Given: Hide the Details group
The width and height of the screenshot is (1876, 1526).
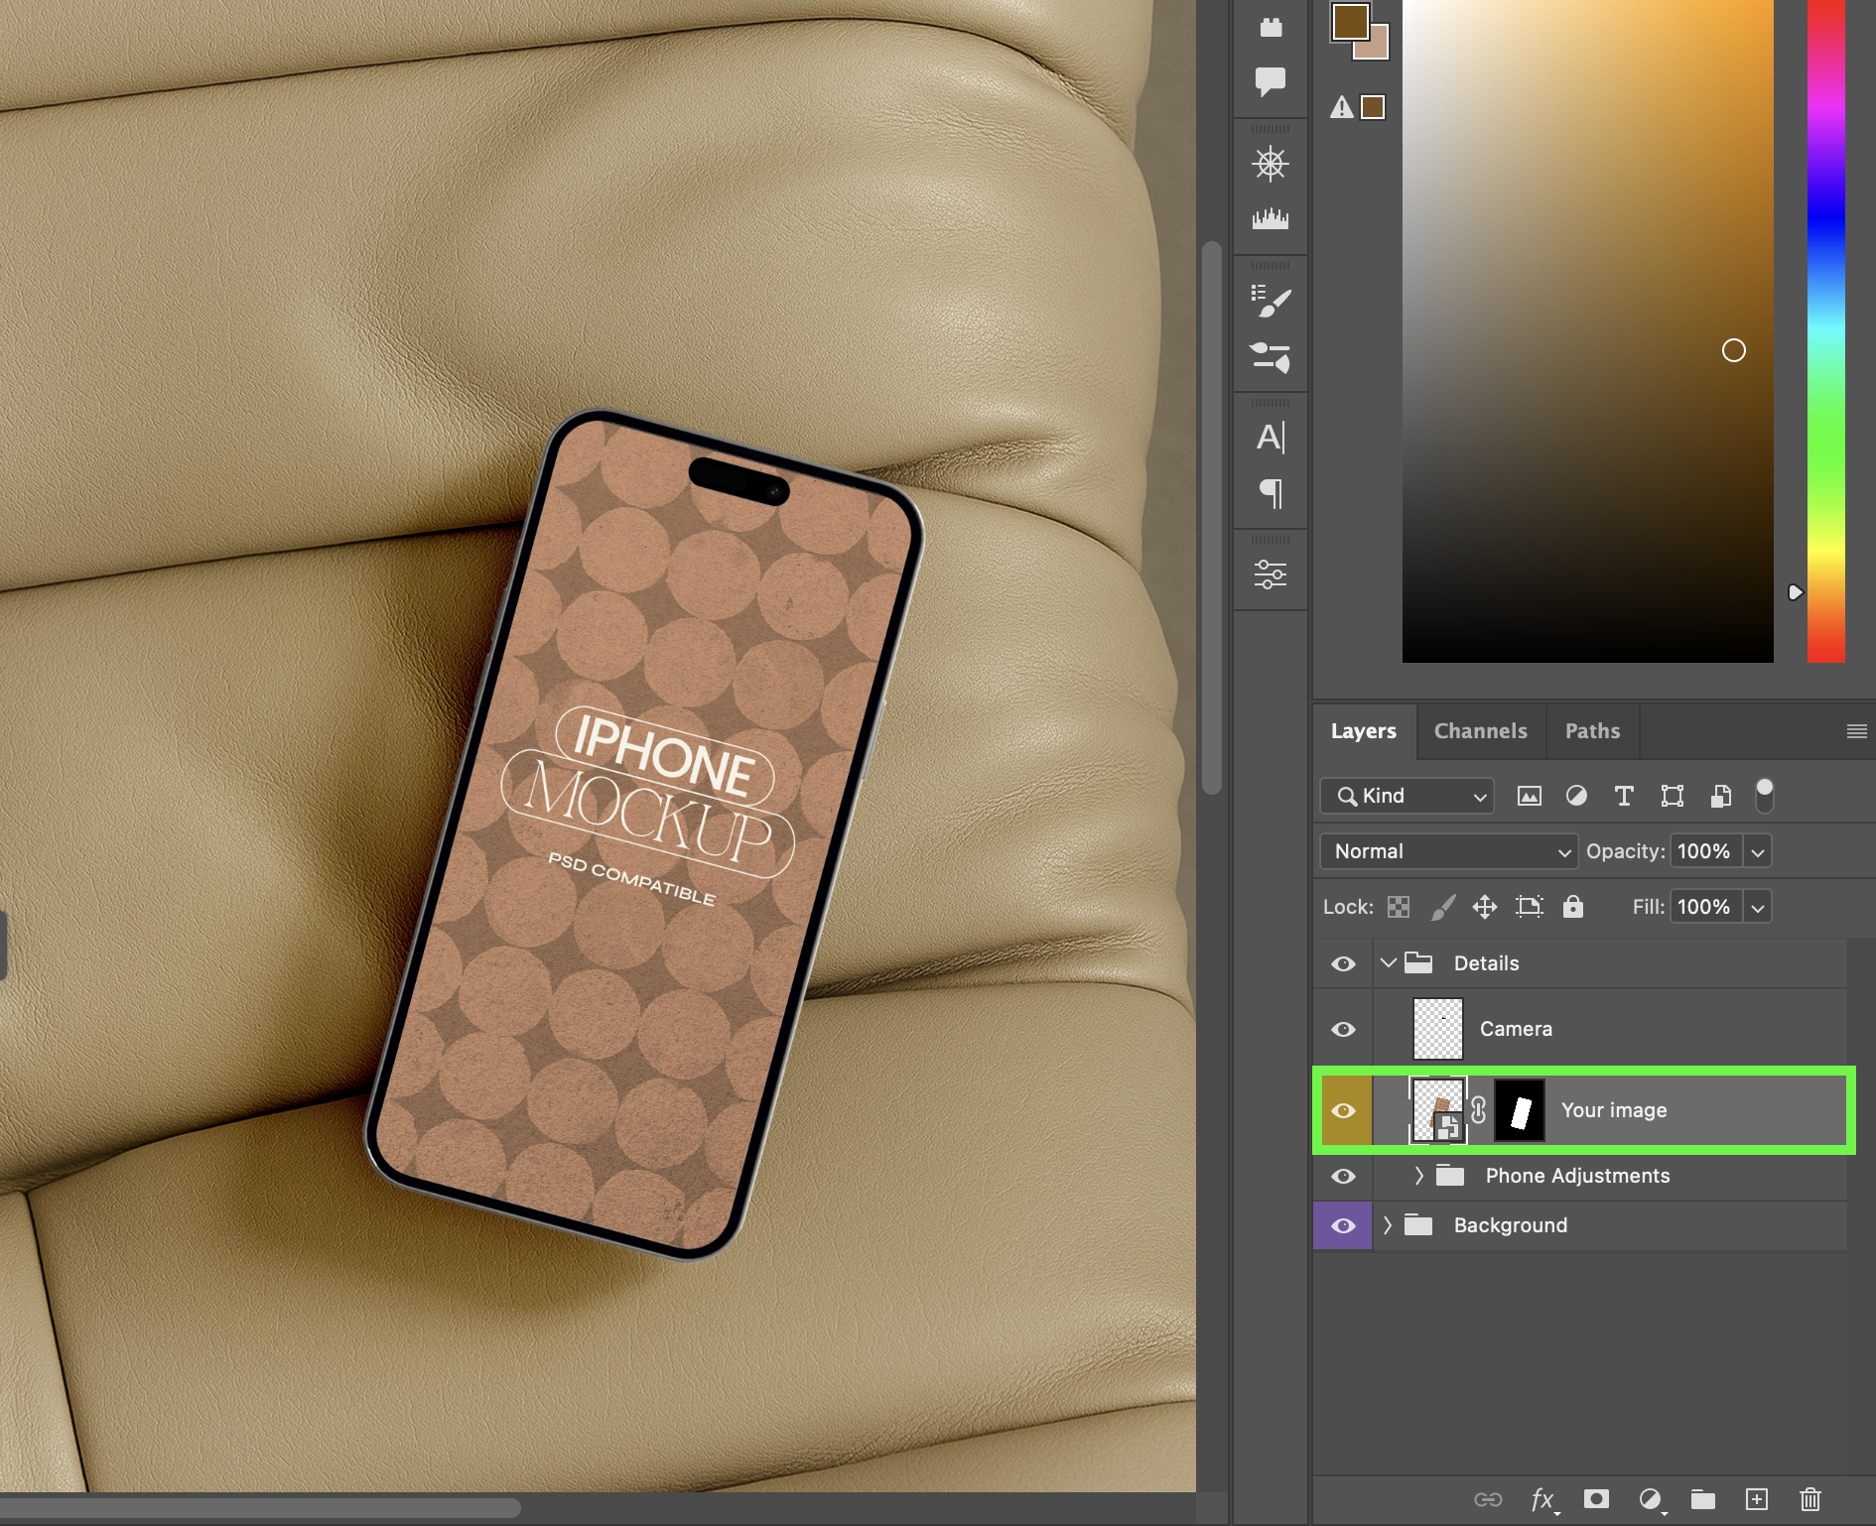Looking at the screenshot, I should [x=1343, y=963].
